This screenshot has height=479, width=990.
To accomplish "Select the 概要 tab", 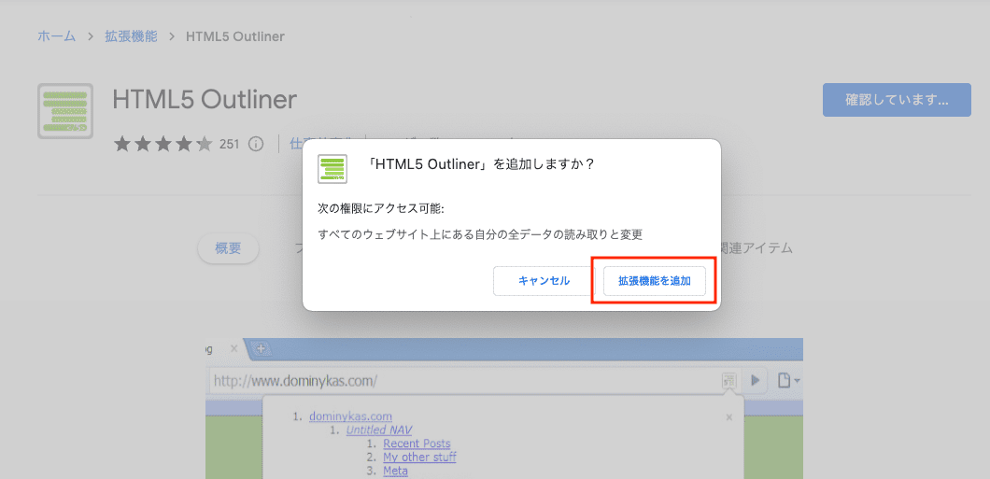I will tap(228, 248).
